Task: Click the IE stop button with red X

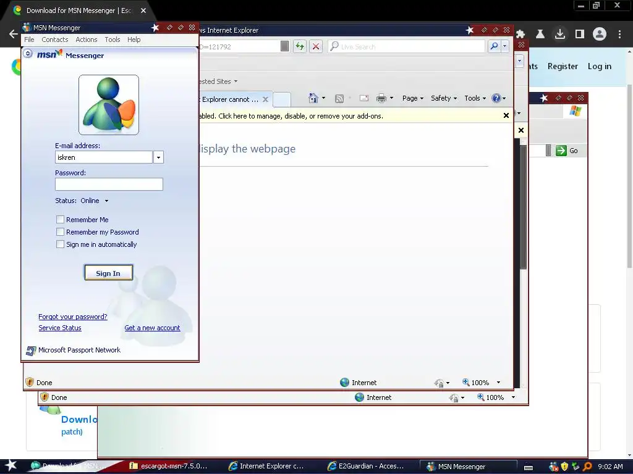Action: (316, 46)
